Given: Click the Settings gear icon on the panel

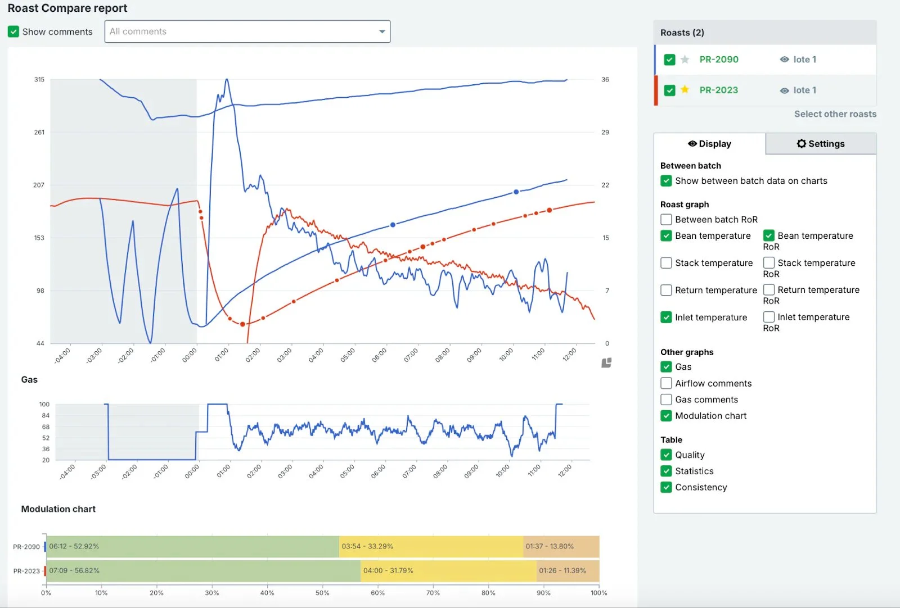Looking at the screenshot, I should tap(801, 143).
